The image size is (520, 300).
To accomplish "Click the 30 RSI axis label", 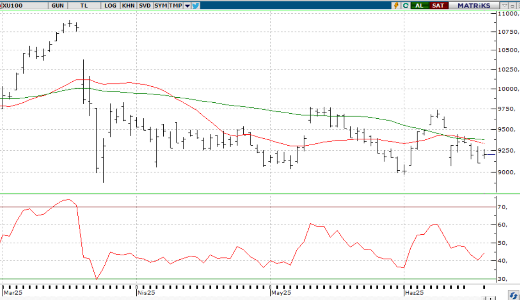I will (503, 279).
